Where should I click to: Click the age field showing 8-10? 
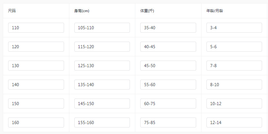(234, 85)
